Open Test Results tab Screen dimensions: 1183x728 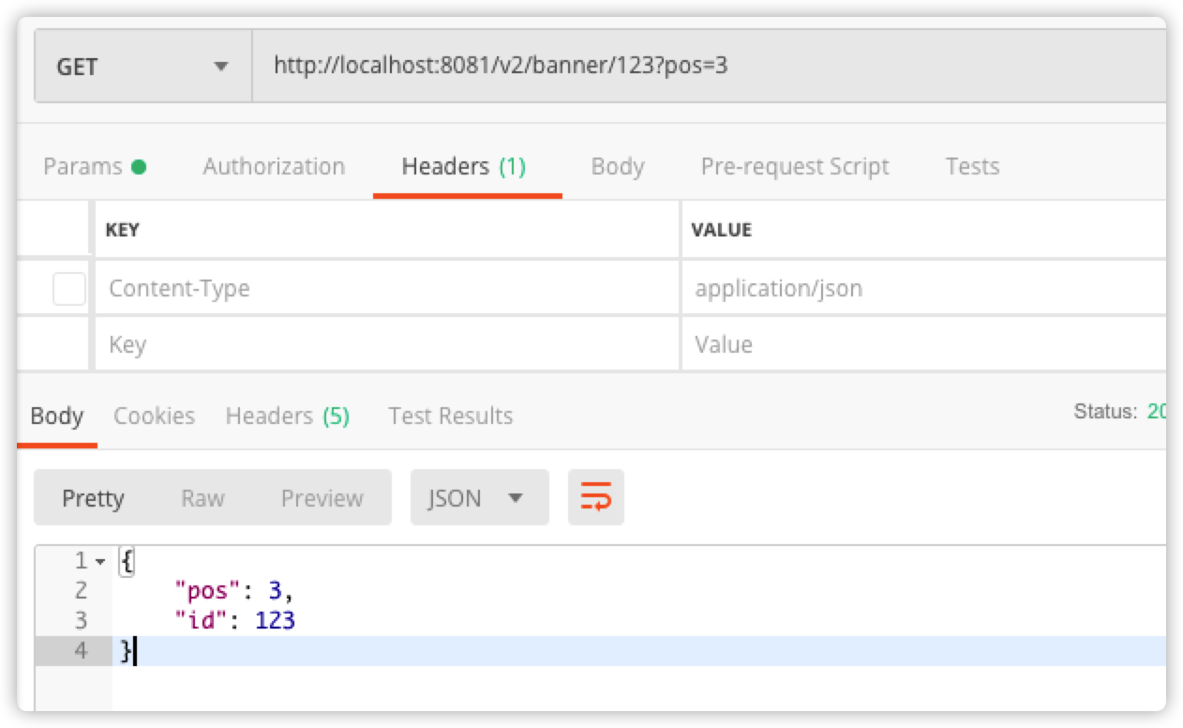(x=450, y=416)
